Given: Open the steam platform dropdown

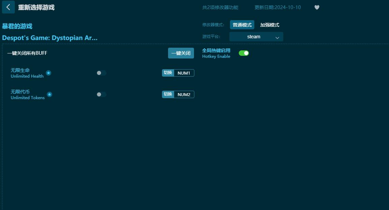Looking at the screenshot, I should 256,37.
